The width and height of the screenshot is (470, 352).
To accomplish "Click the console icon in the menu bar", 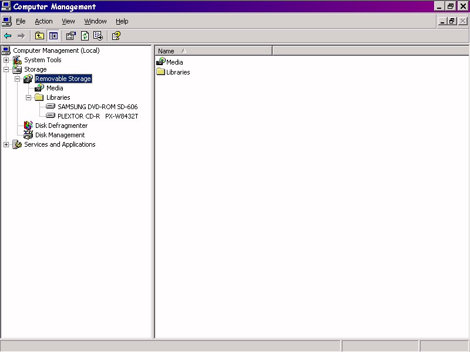I will point(6,21).
